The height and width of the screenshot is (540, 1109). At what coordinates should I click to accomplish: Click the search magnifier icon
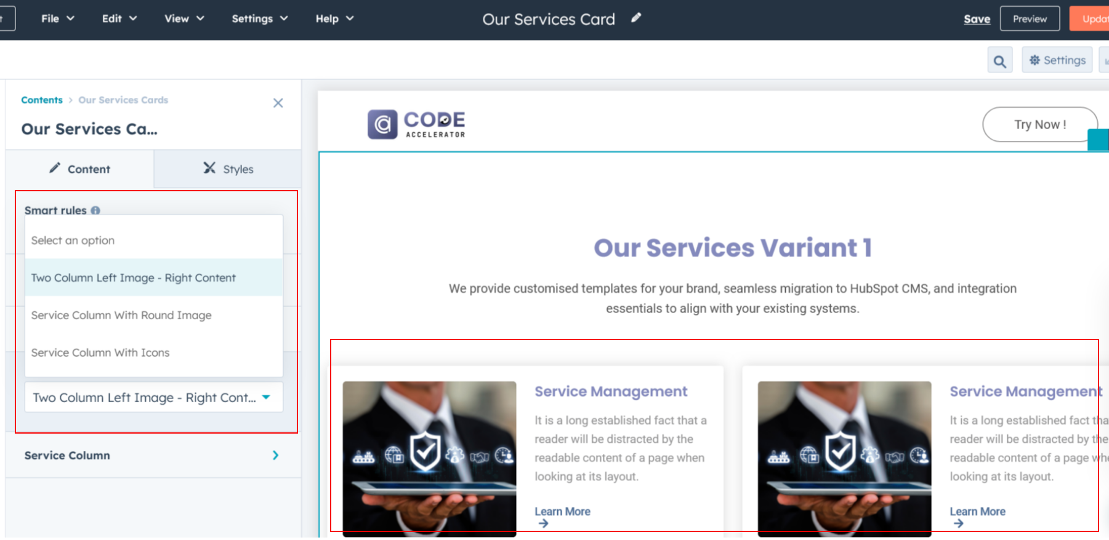(x=999, y=61)
